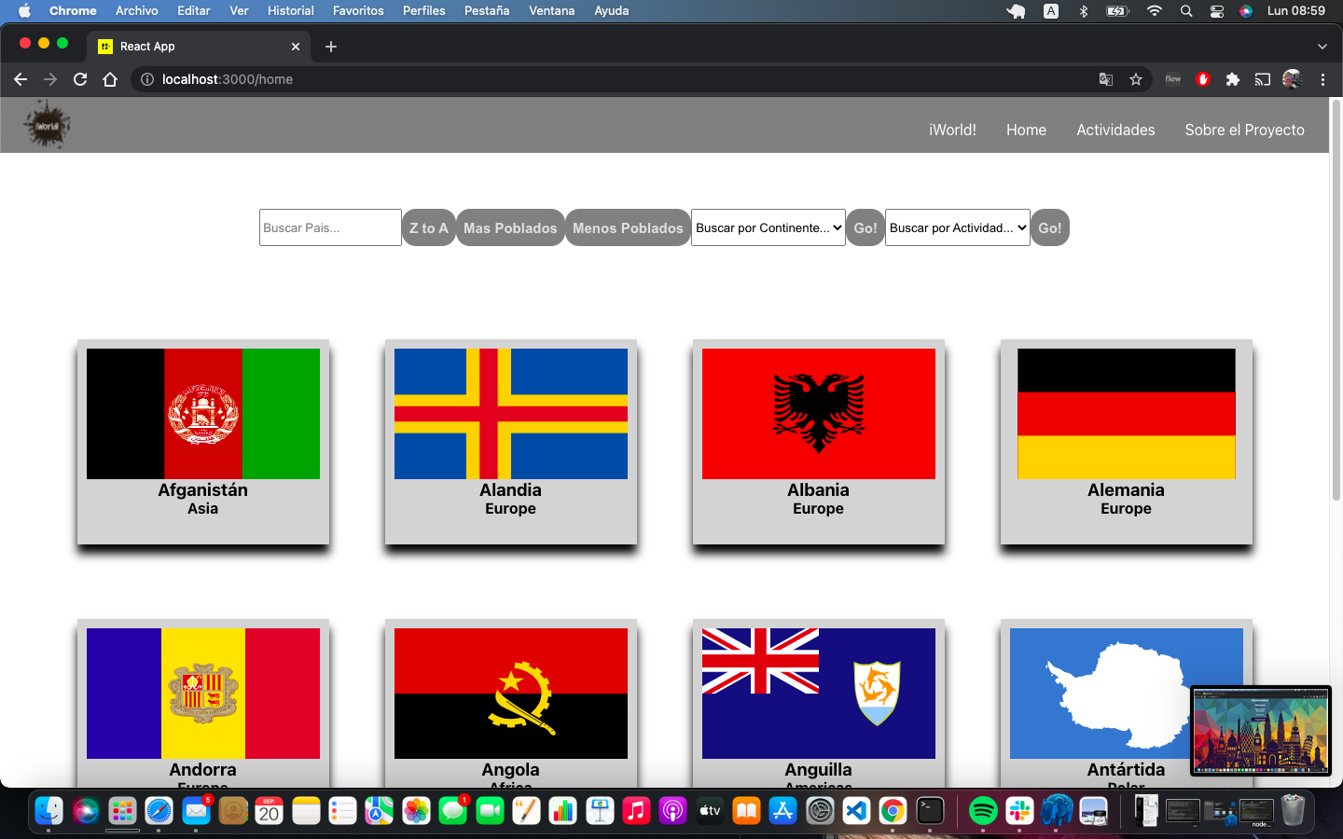Enable the Mas Poblados filter

pyautogui.click(x=510, y=227)
